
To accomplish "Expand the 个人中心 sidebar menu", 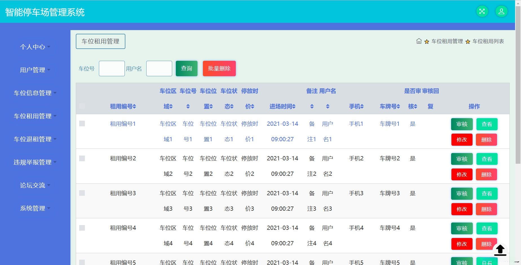I will pyautogui.click(x=35, y=47).
